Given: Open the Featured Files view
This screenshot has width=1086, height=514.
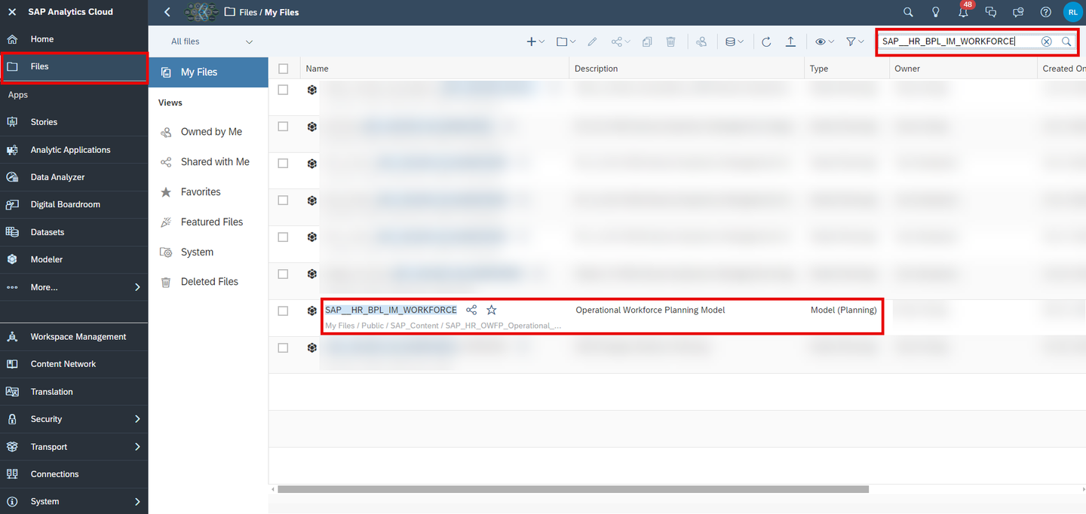Looking at the screenshot, I should [x=209, y=222].
